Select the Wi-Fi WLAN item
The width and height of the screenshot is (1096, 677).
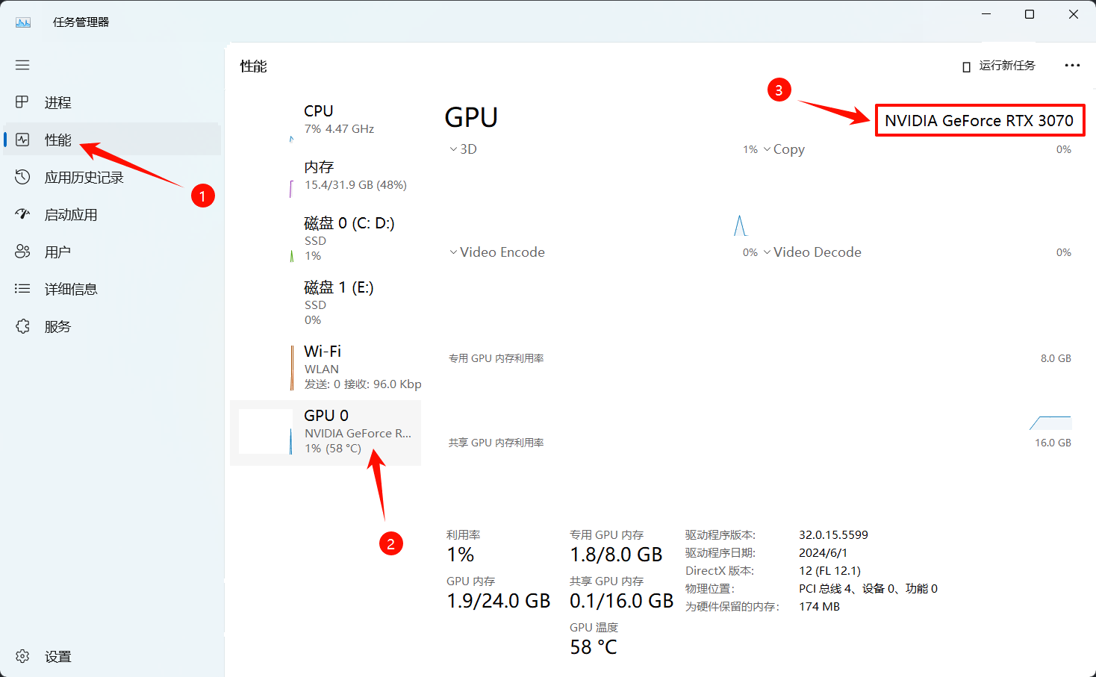326,367
